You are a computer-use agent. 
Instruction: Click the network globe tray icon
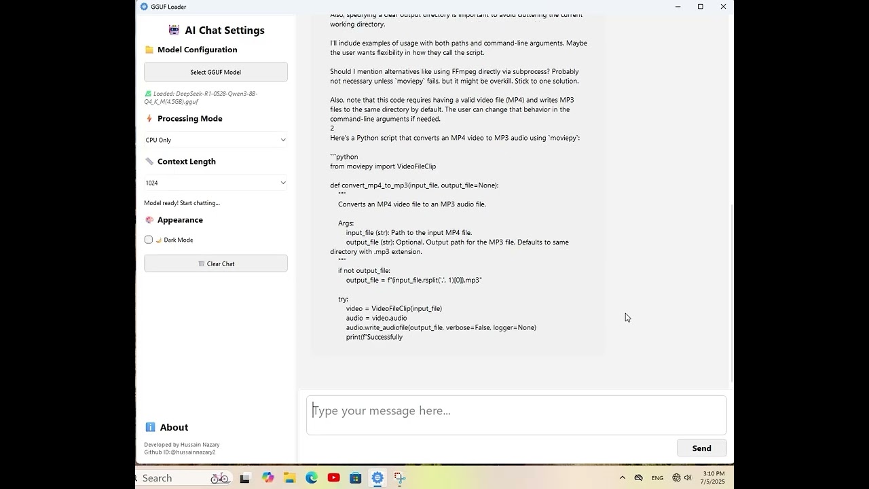pos(676,478)
